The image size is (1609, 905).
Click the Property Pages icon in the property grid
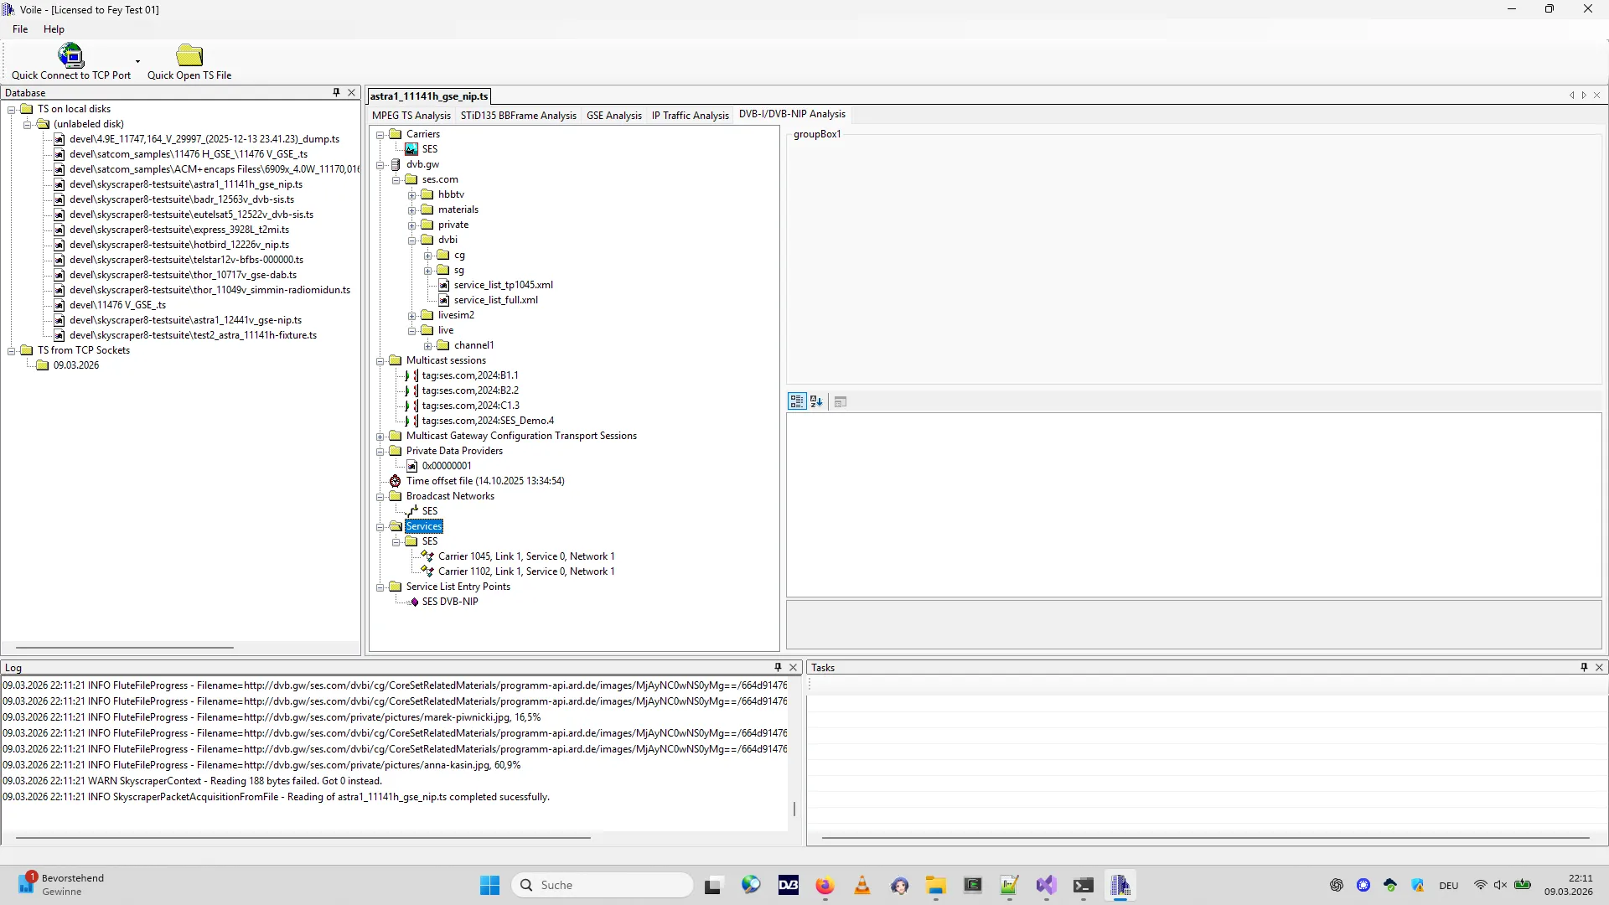click(x=841, y=402)
